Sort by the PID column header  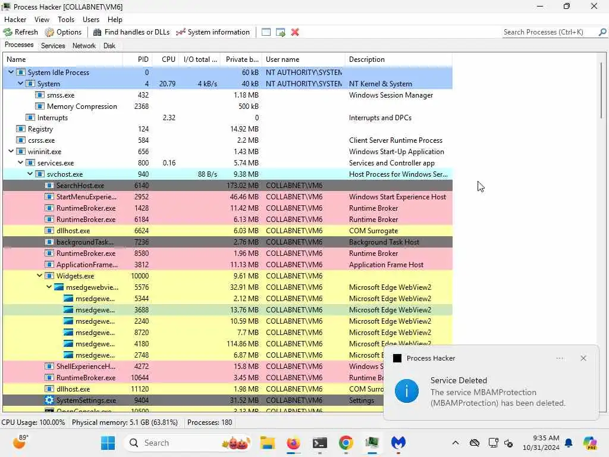click(x=137, y=60)
